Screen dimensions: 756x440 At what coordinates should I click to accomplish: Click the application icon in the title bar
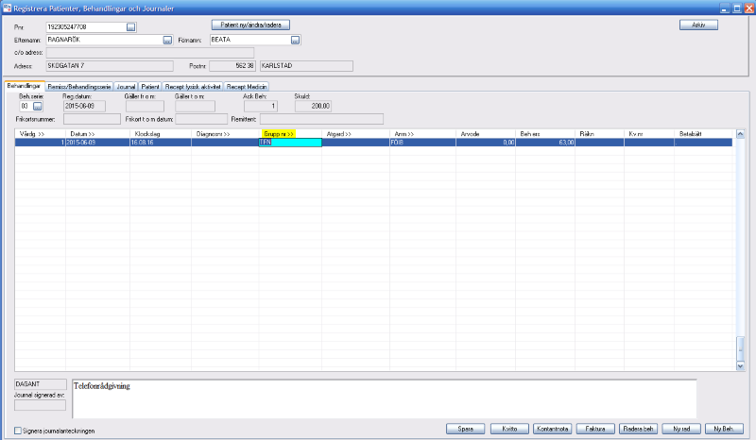coord(7,8)
